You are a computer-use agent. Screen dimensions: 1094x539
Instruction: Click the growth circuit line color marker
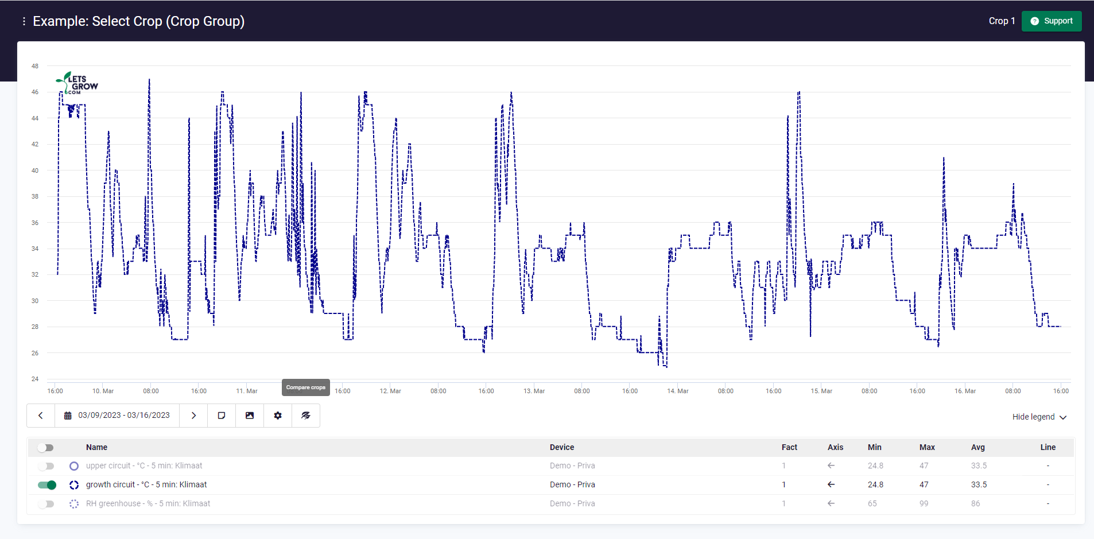click(x=74, y=485)
